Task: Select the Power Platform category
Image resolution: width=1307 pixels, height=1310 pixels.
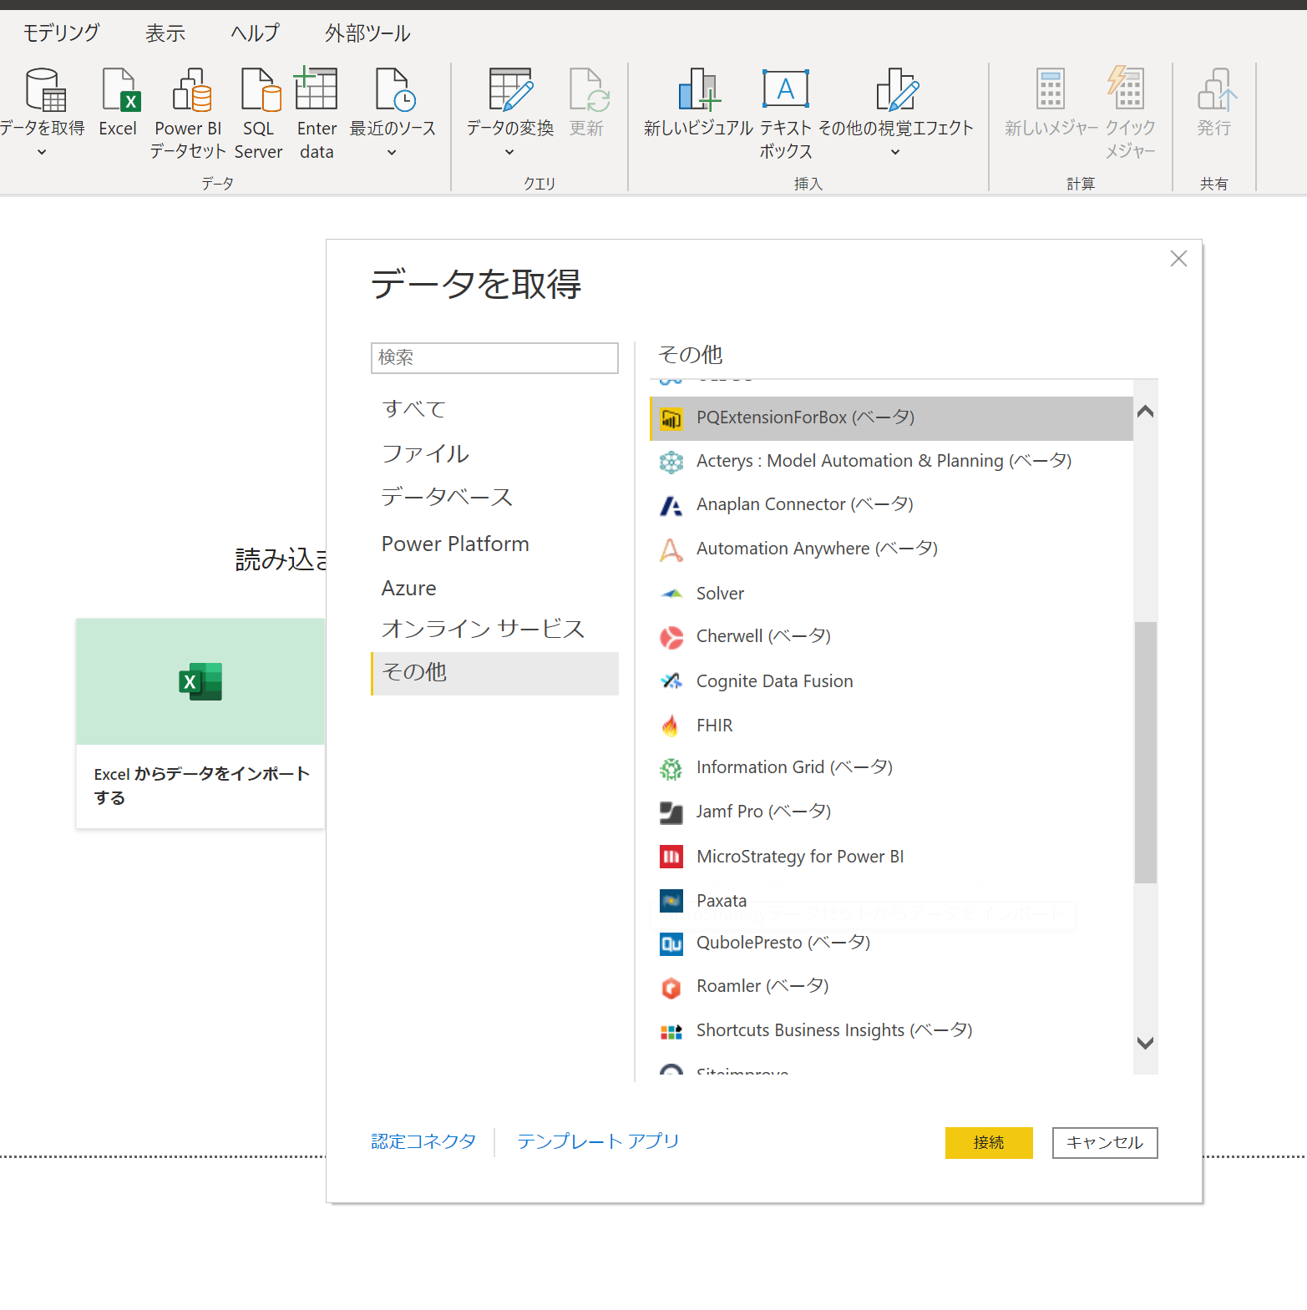Action: coord(494,544)
